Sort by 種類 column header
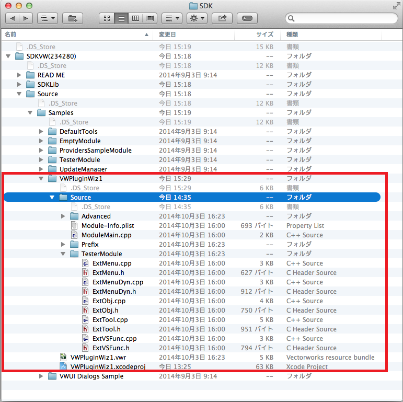 click(331, 35)
